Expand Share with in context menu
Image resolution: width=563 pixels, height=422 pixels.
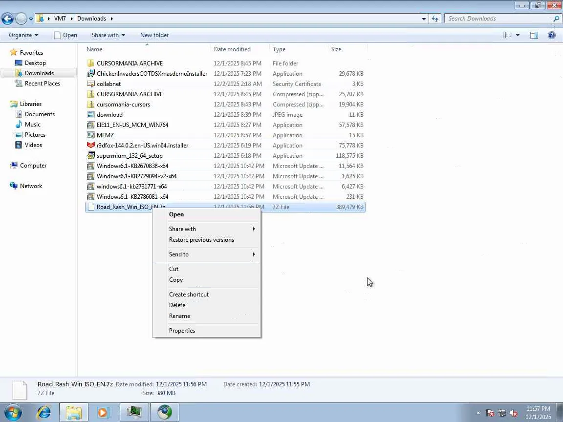[x=206, y=229]
